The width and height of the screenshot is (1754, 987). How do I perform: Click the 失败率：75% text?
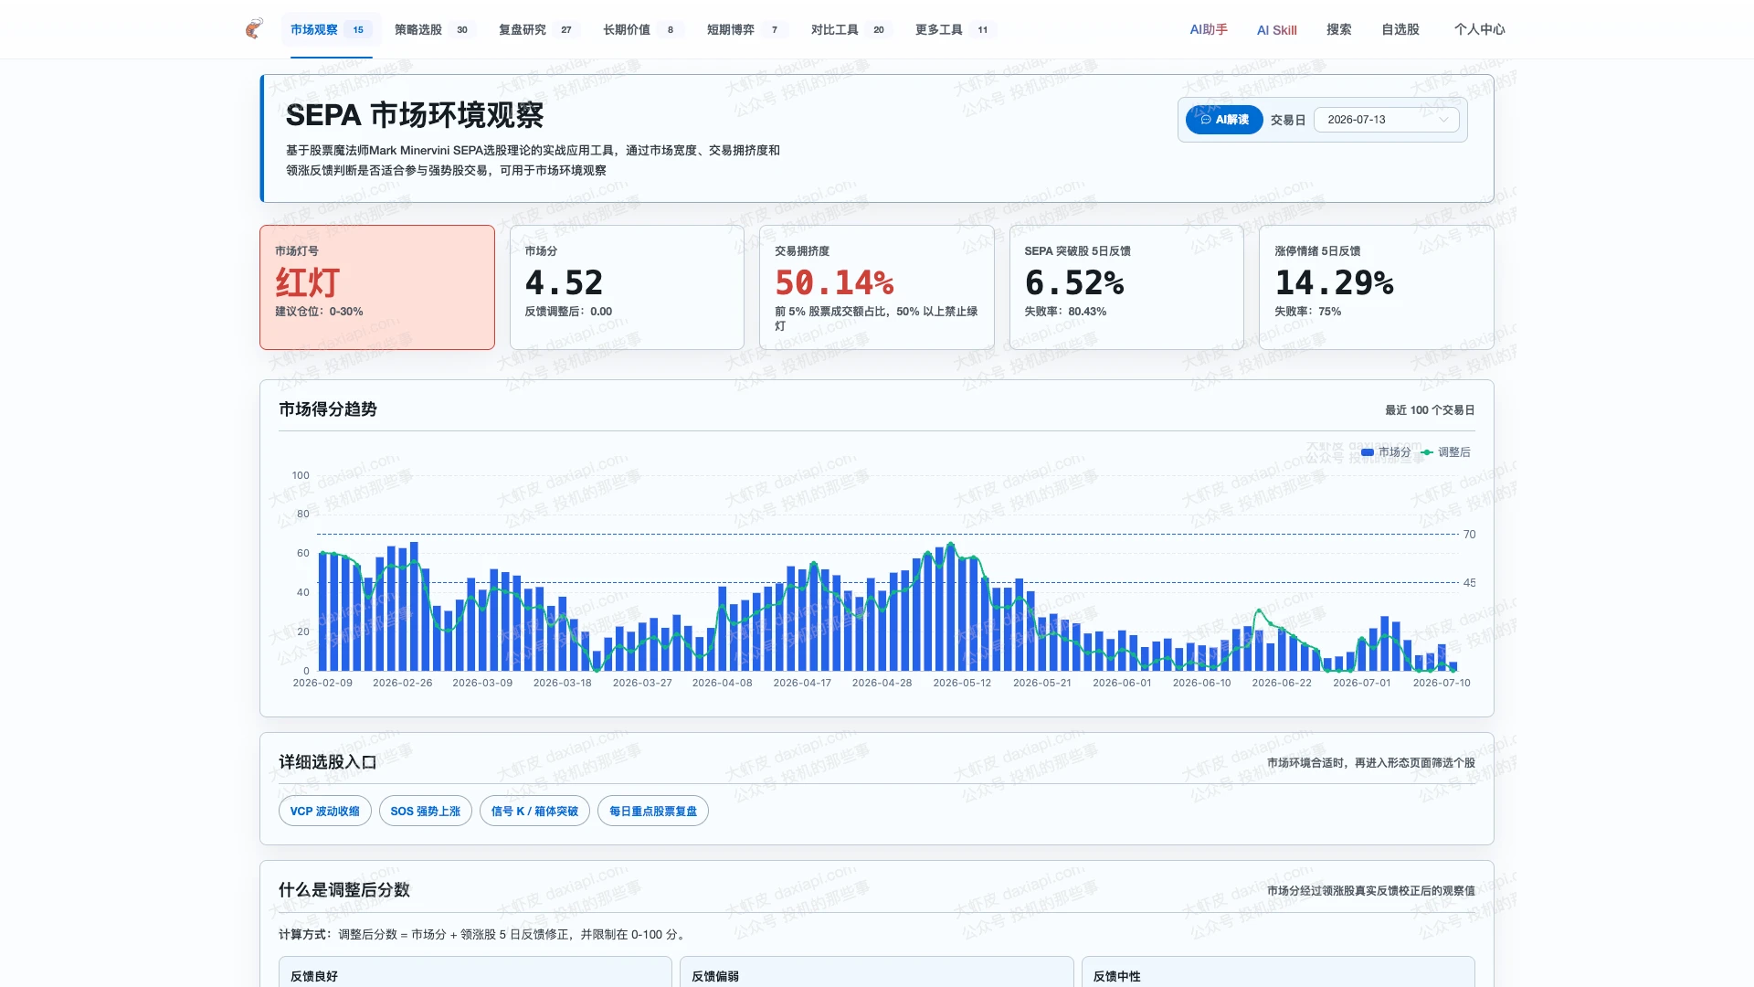pyautogui.click(x=1307, y=312)
